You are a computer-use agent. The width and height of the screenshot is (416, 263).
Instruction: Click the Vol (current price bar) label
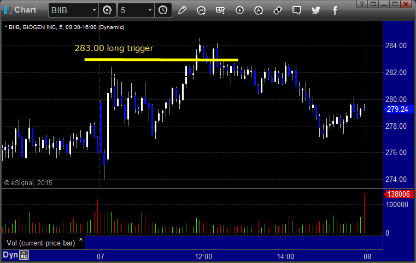click(41, 243)
